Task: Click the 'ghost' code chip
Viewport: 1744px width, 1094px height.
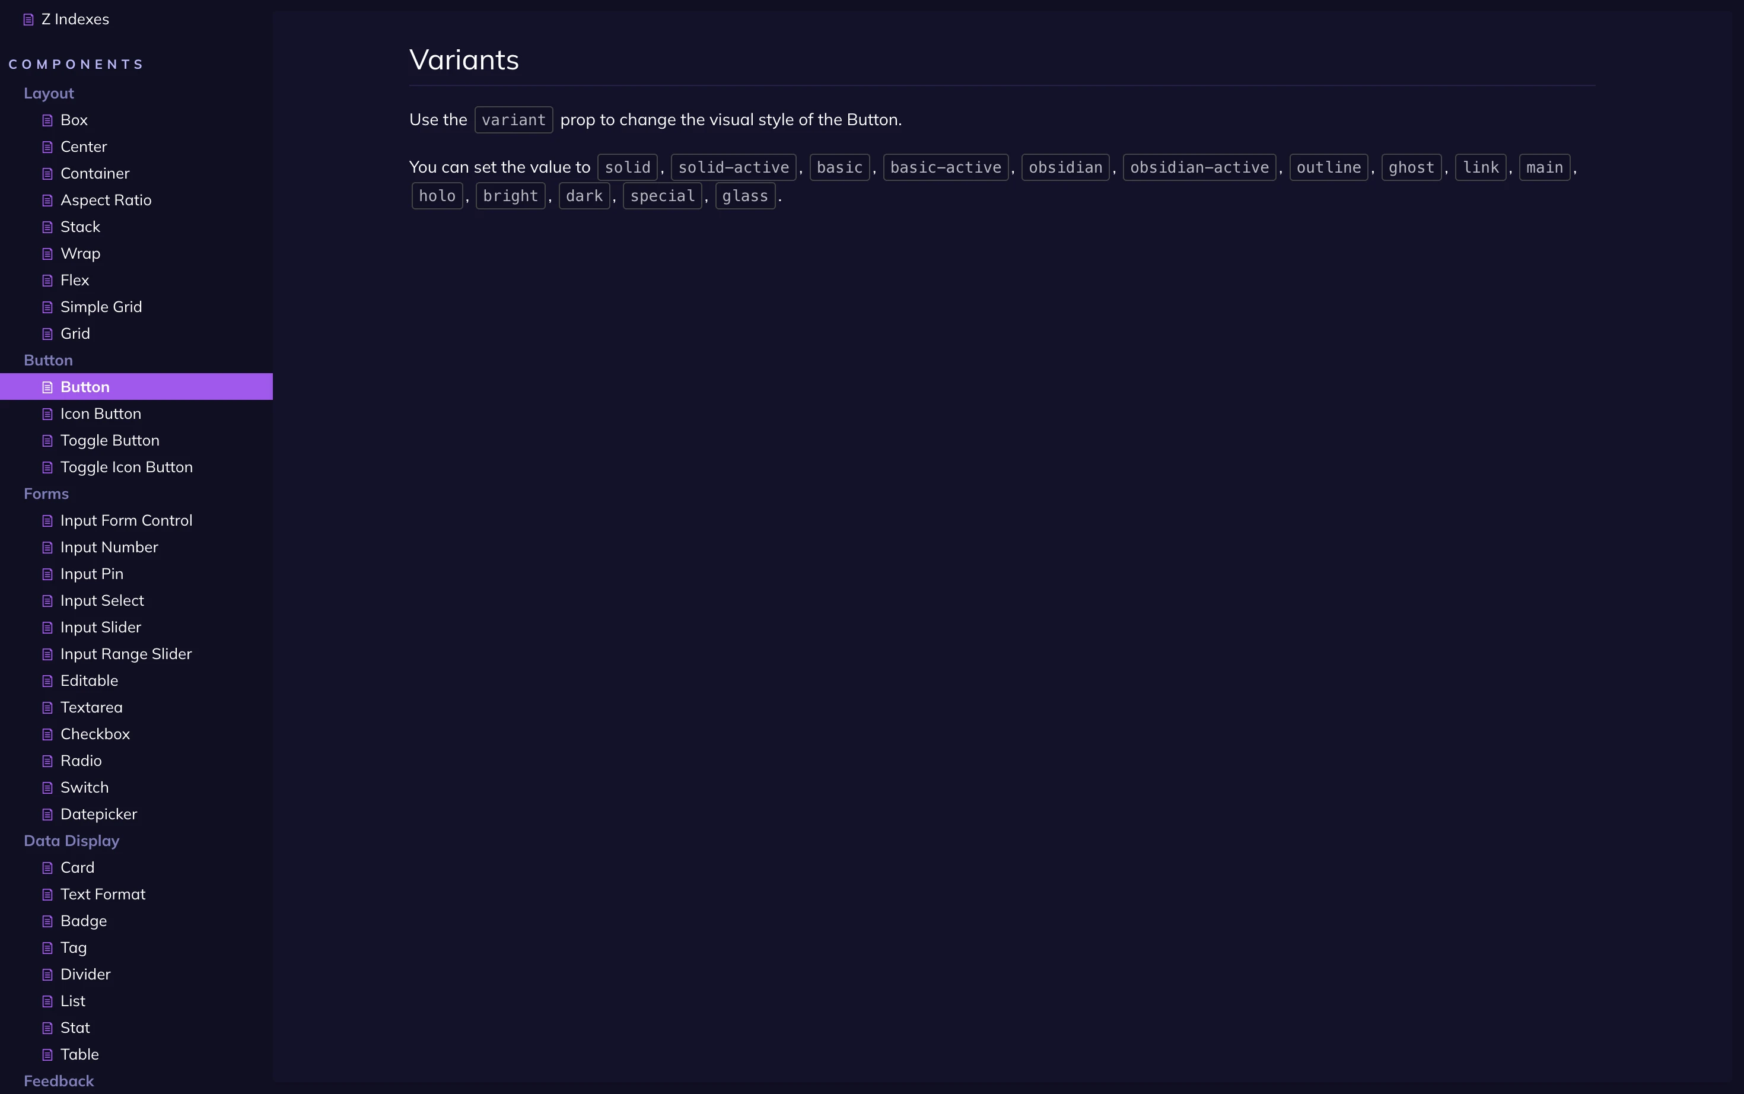Action: [x=1411, y=167]
